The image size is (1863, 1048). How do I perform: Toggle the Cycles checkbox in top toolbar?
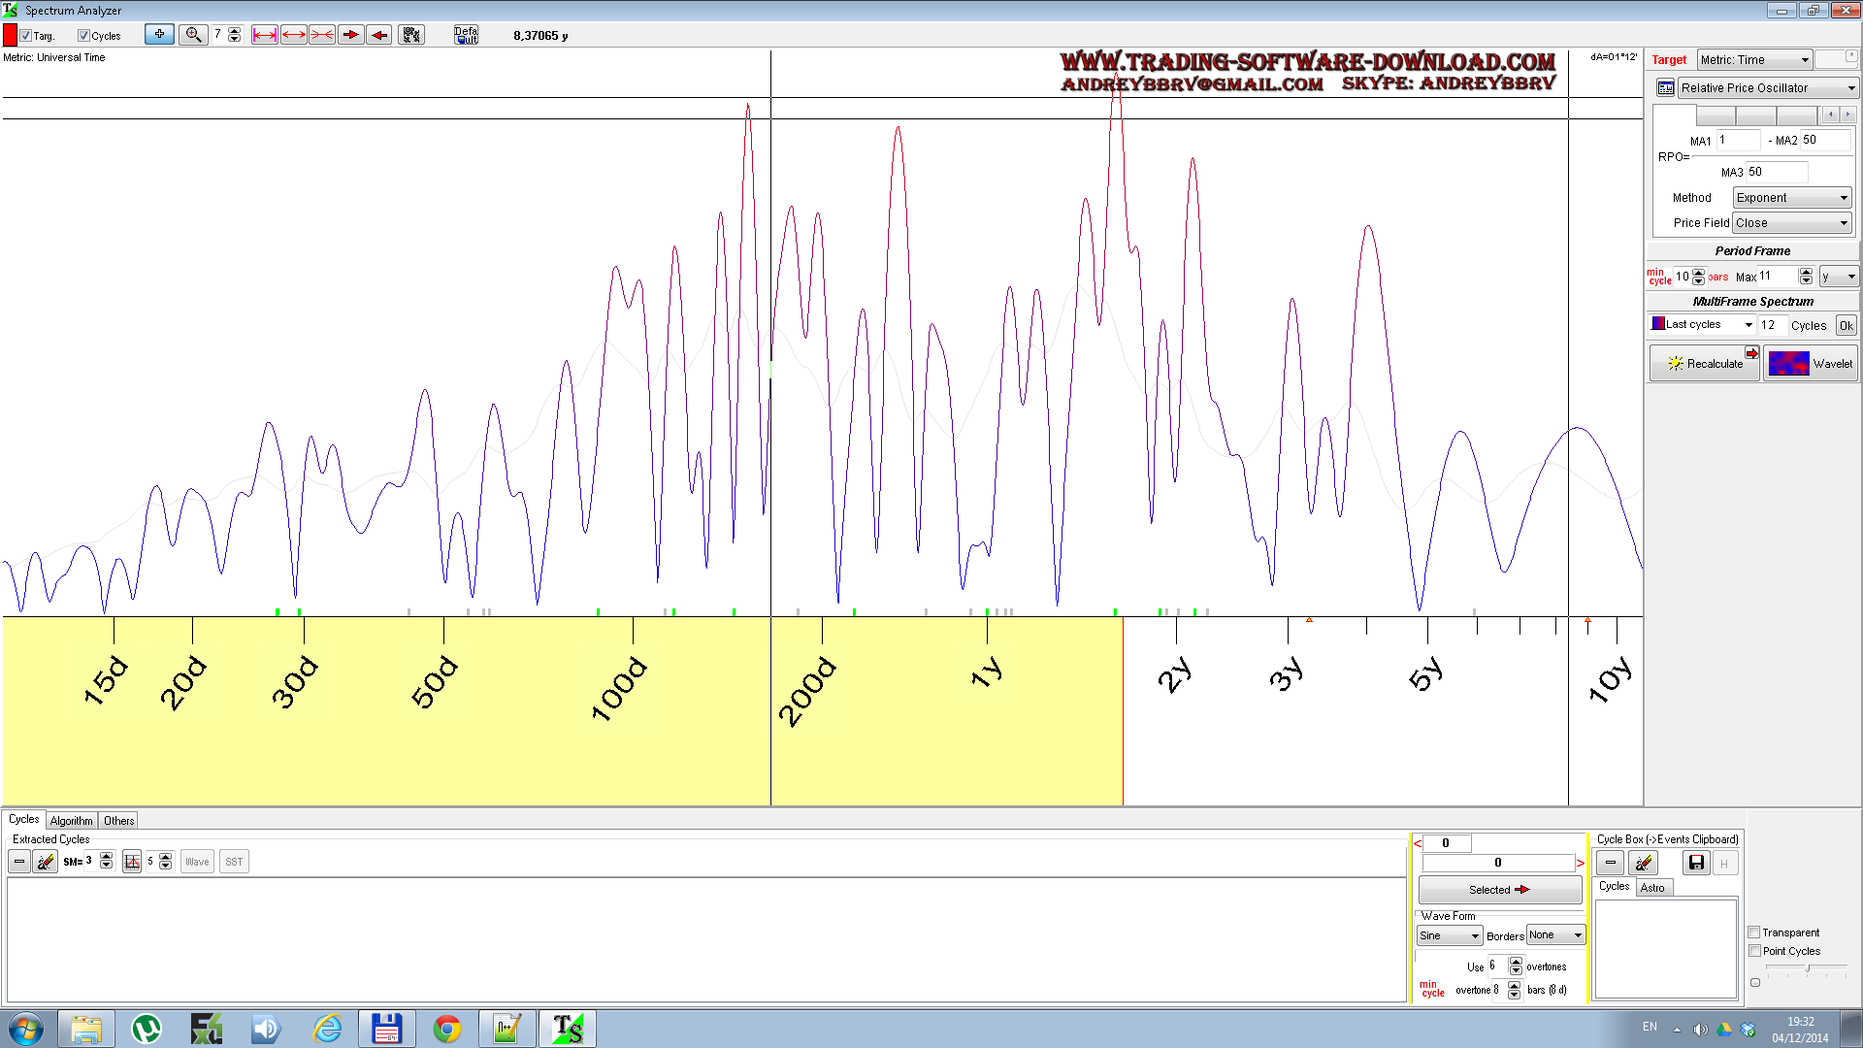pos(83,35)
